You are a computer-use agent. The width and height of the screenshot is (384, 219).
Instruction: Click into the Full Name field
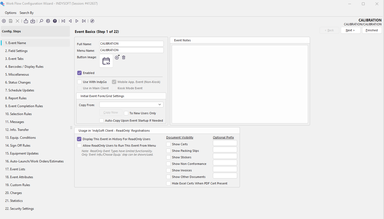click(131, 44)
